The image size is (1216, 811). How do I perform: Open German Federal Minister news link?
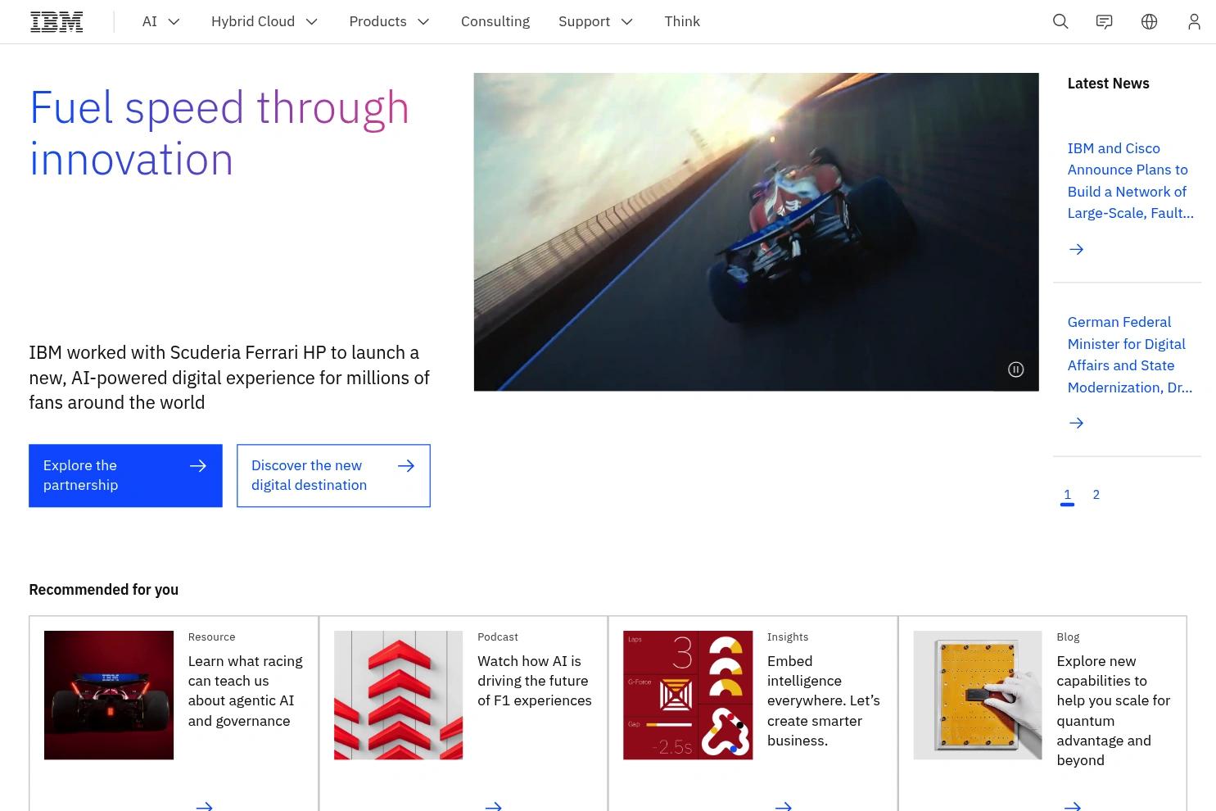[x=1130, y=355]
